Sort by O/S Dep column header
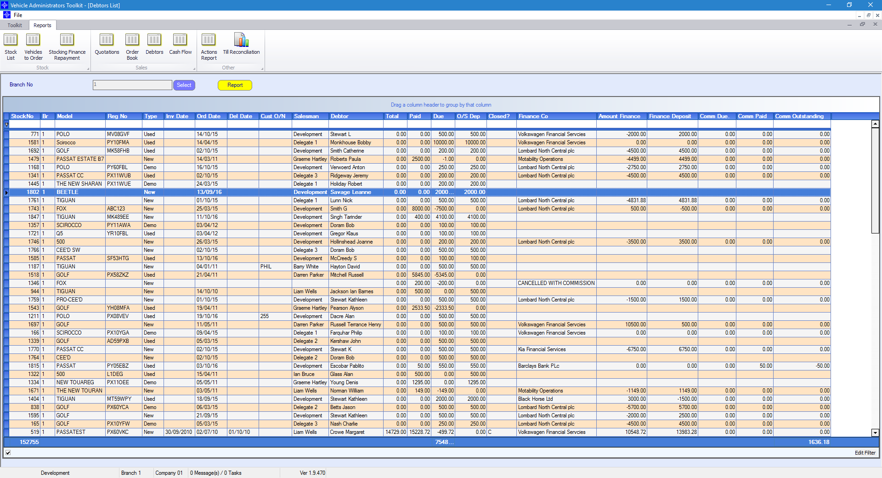This screenshot has width=882, height=478. [x=471, y=116]
